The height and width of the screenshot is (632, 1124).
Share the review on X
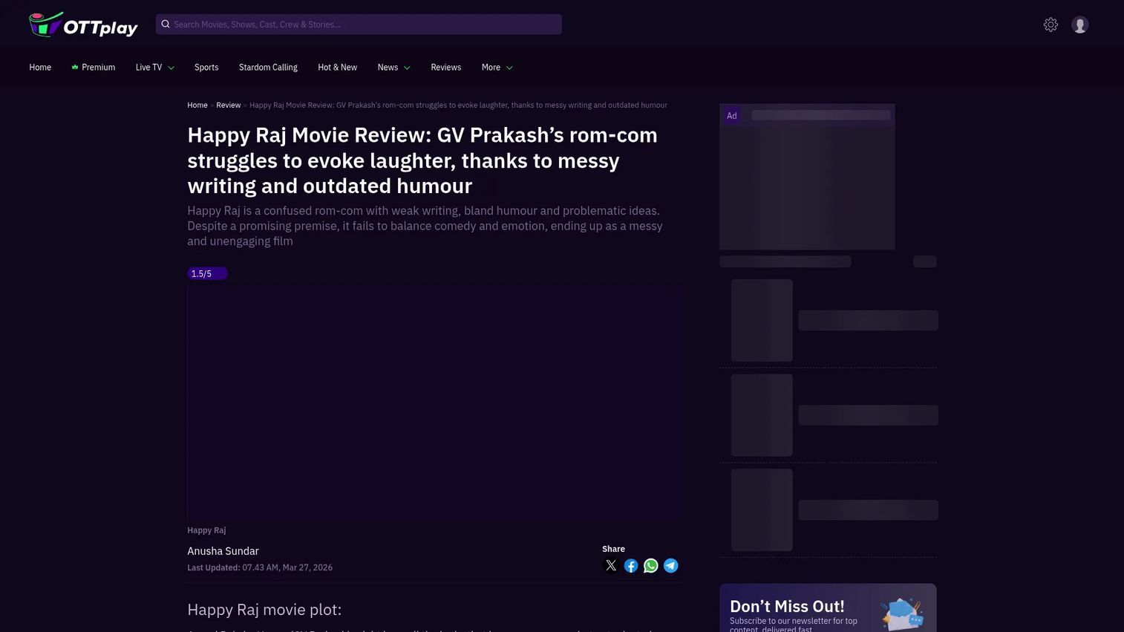click(x=611, y=566)
